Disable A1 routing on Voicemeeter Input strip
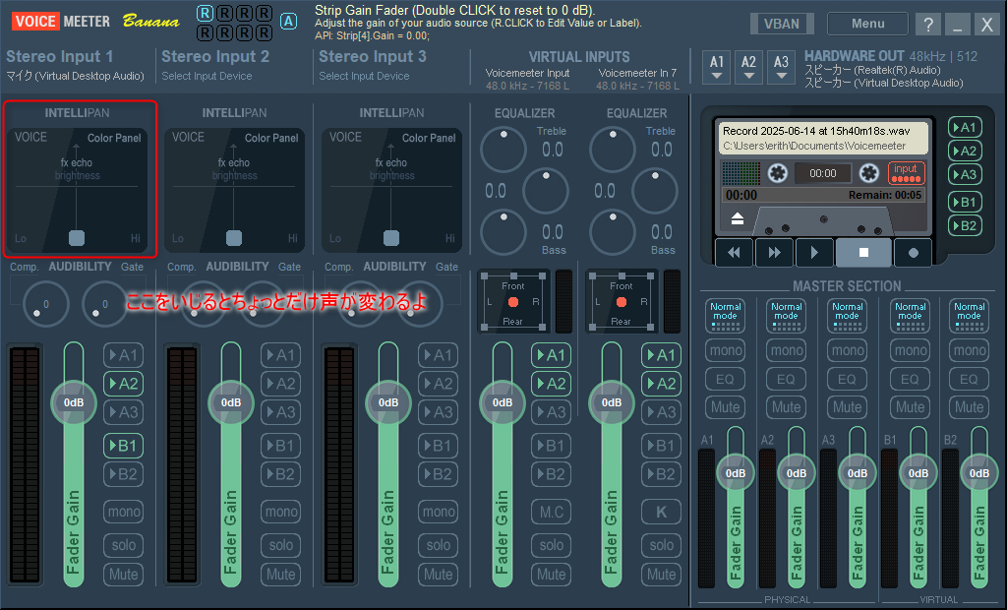The height and width of the screenshot is (610, 1007). point(551,355)
